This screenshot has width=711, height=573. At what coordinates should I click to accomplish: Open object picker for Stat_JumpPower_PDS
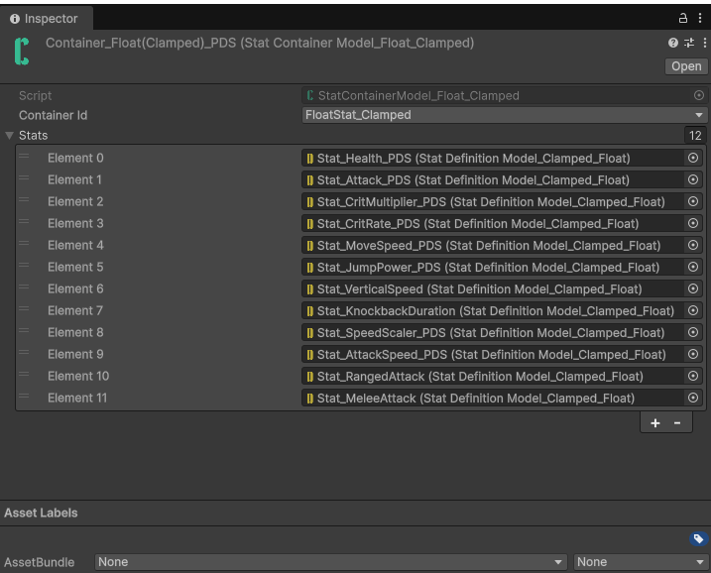coord(693,267)
